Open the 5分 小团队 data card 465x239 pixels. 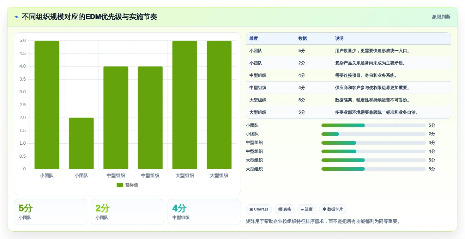click(x=50, y=212)
